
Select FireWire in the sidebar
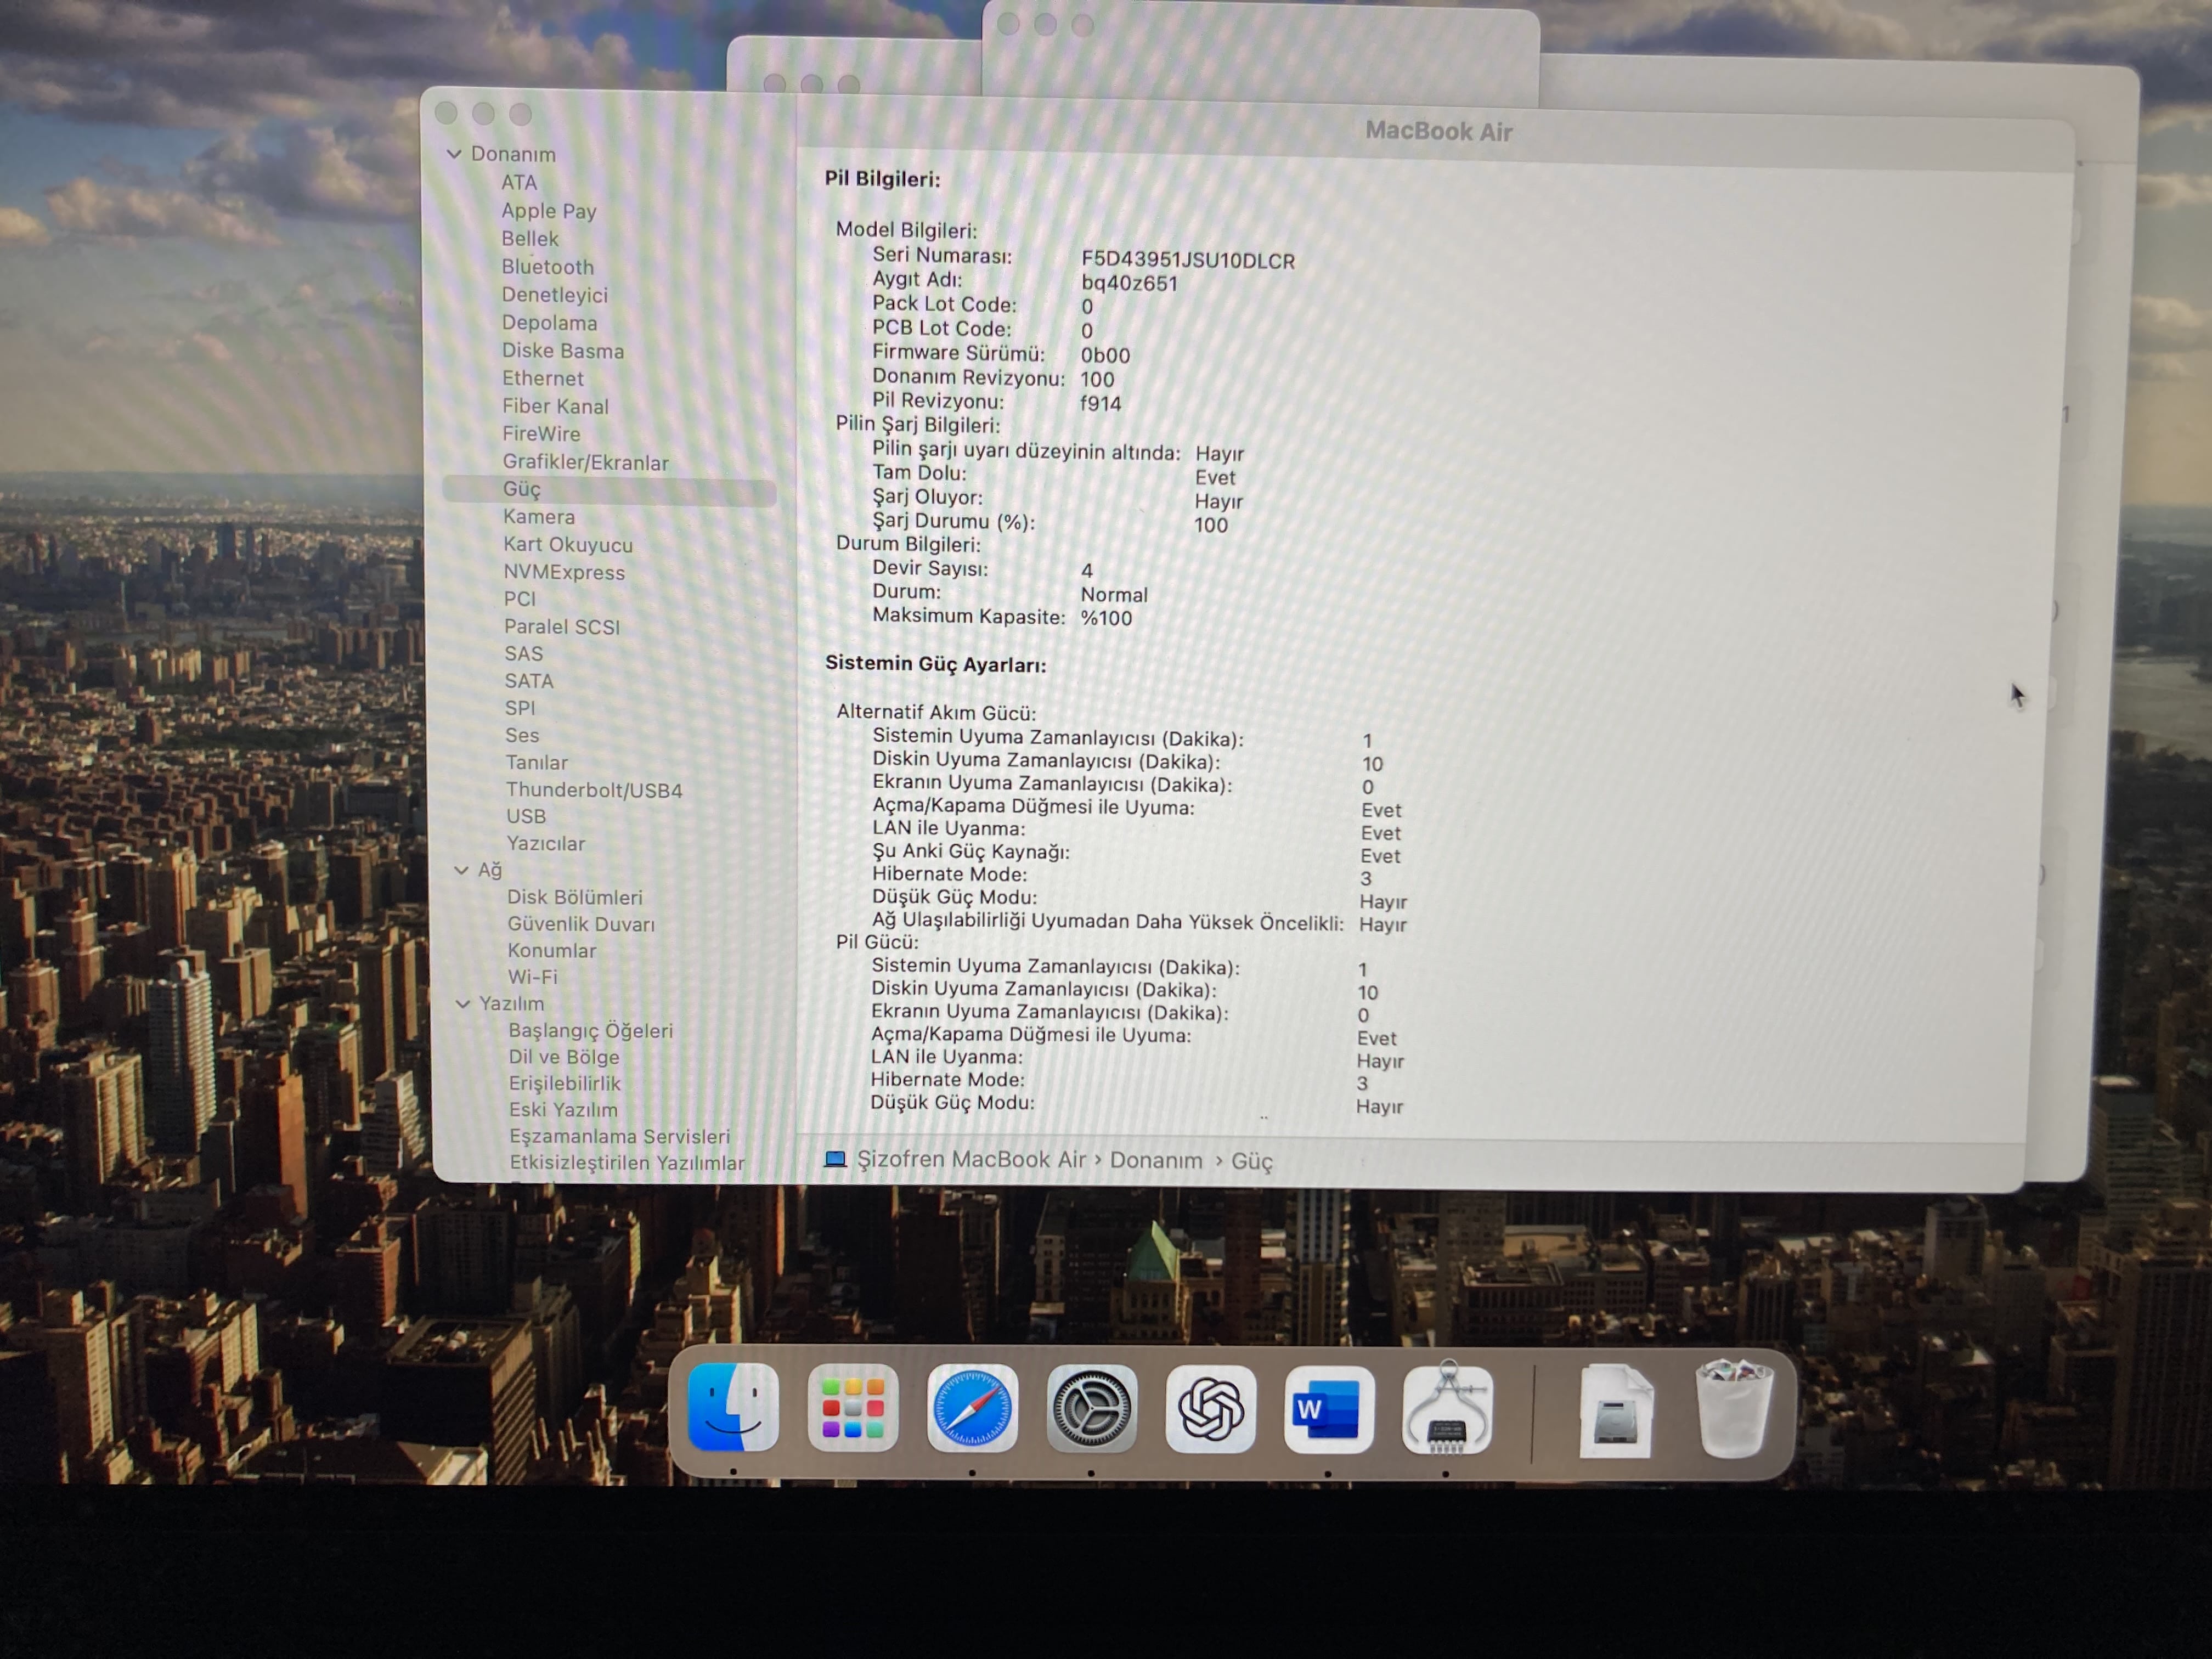[541, 434]
